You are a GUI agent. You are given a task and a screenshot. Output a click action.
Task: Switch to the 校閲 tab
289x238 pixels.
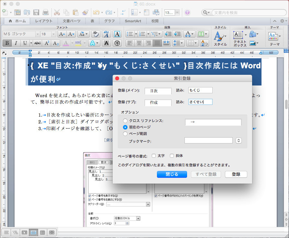pos(155,21)
